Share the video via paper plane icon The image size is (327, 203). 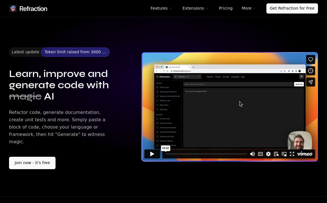[x=310, y=82]
